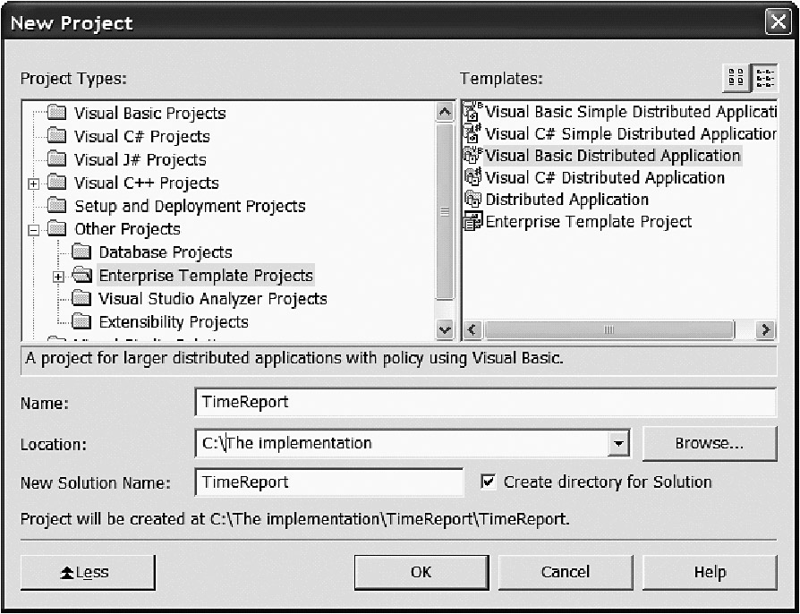The image size is (800, 614).
Task: Select Enterprise Template Project template
Action: (x=588, y=222)
